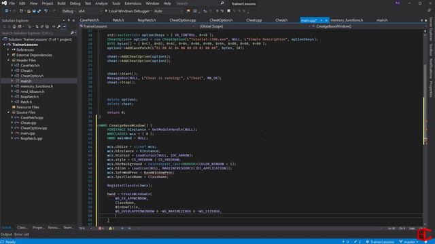Select main.cpp under Source Files
This screenshot has width=435, height=244.
(28, 134)
